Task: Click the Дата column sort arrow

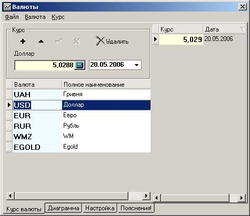Action: tap(242, 29)
